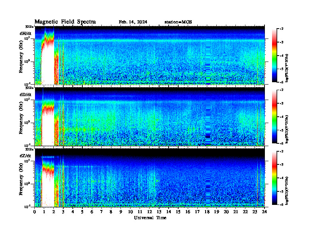Click the "-4" value on the dH/dt color scale

point(282,56)
